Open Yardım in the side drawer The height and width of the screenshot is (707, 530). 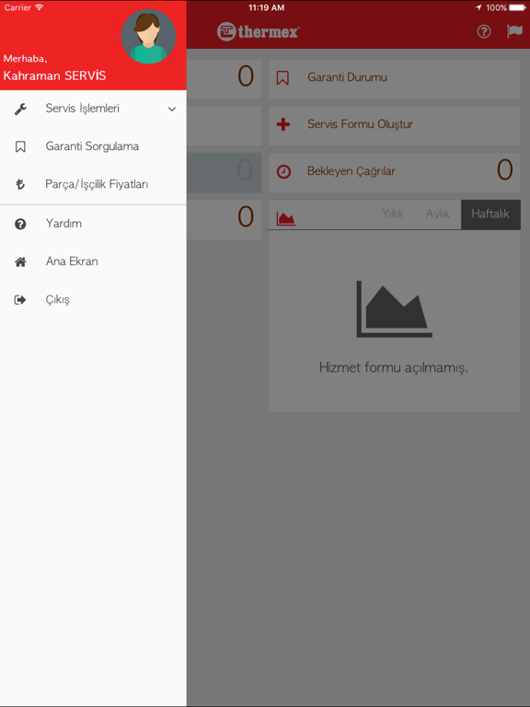click(93, 224)
